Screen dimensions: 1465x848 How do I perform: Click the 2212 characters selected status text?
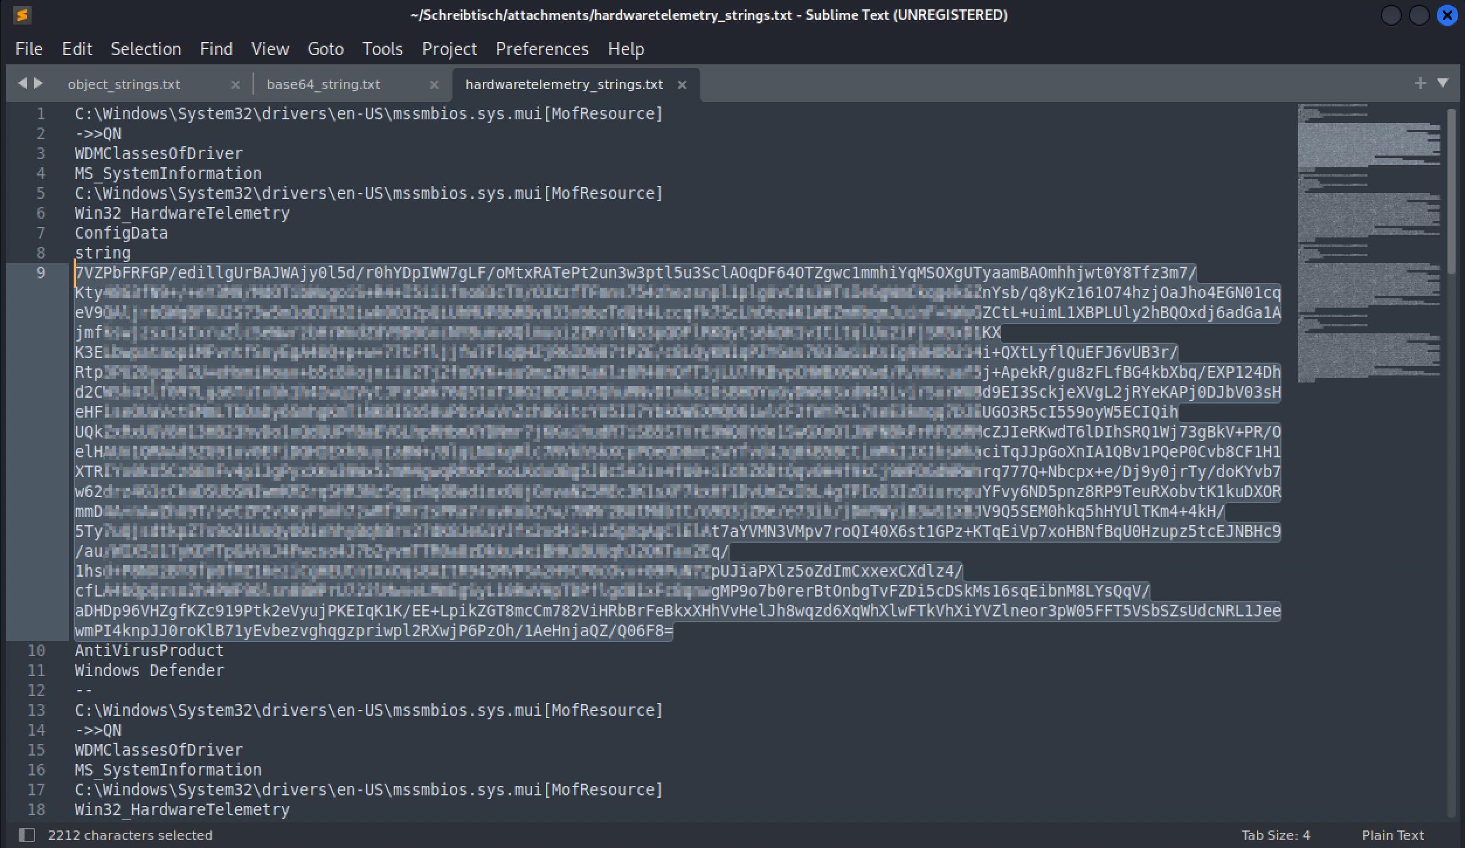click(130, 835)
